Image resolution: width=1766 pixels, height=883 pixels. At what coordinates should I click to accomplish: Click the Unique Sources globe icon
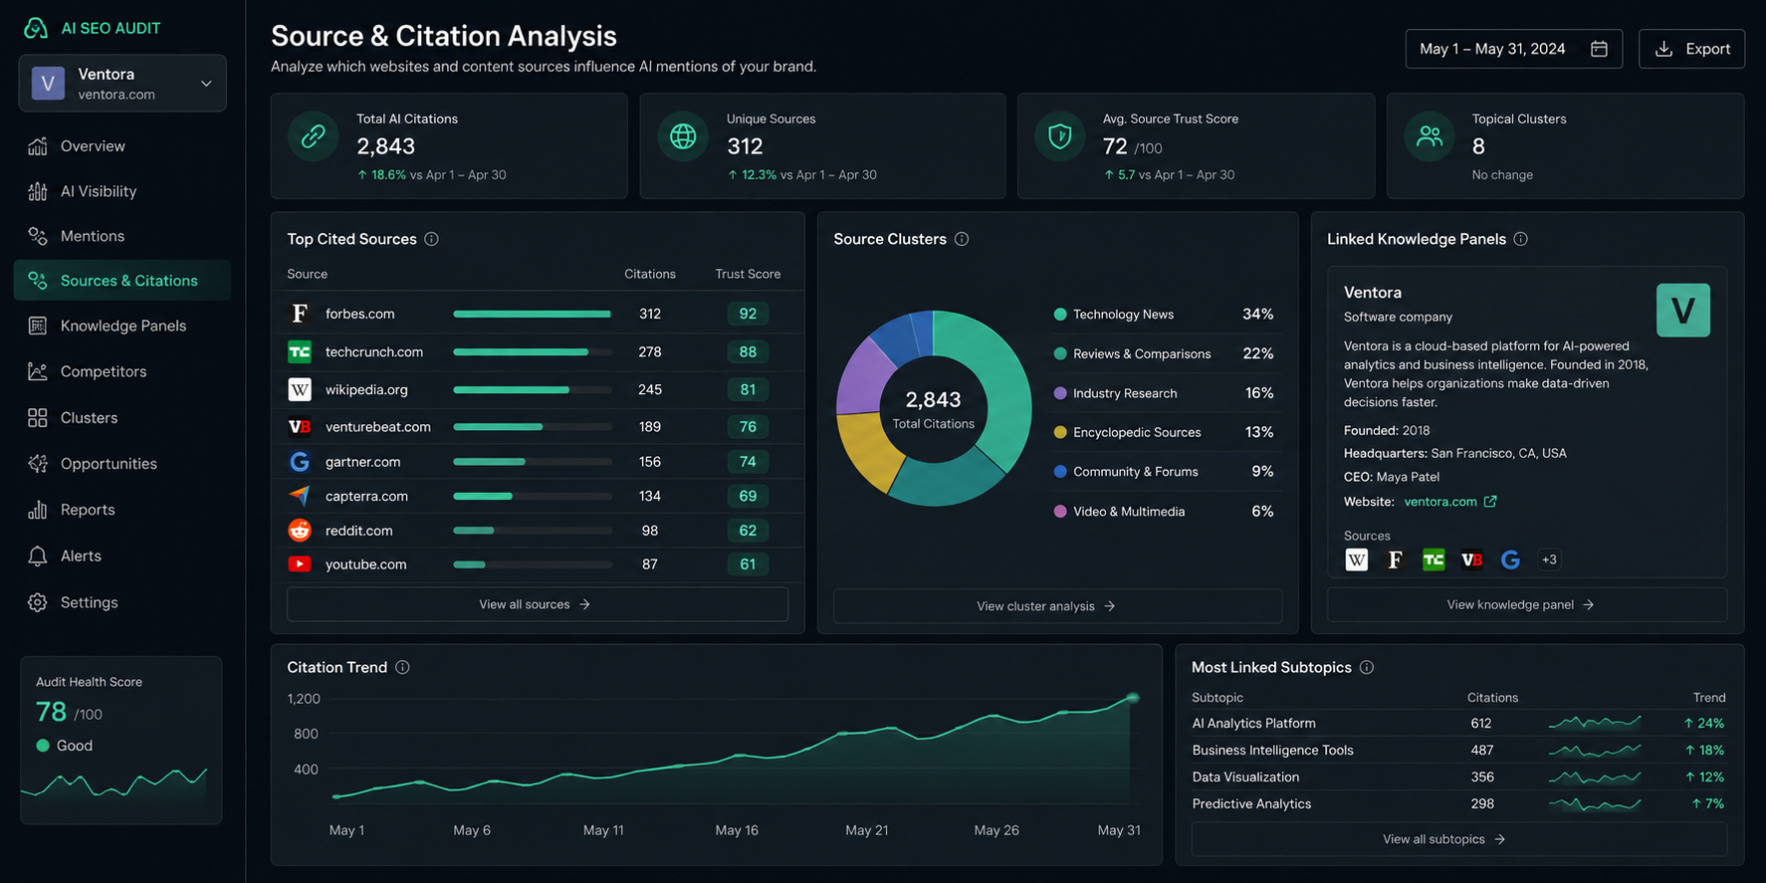pyautogui.click(x=683, y=136)
